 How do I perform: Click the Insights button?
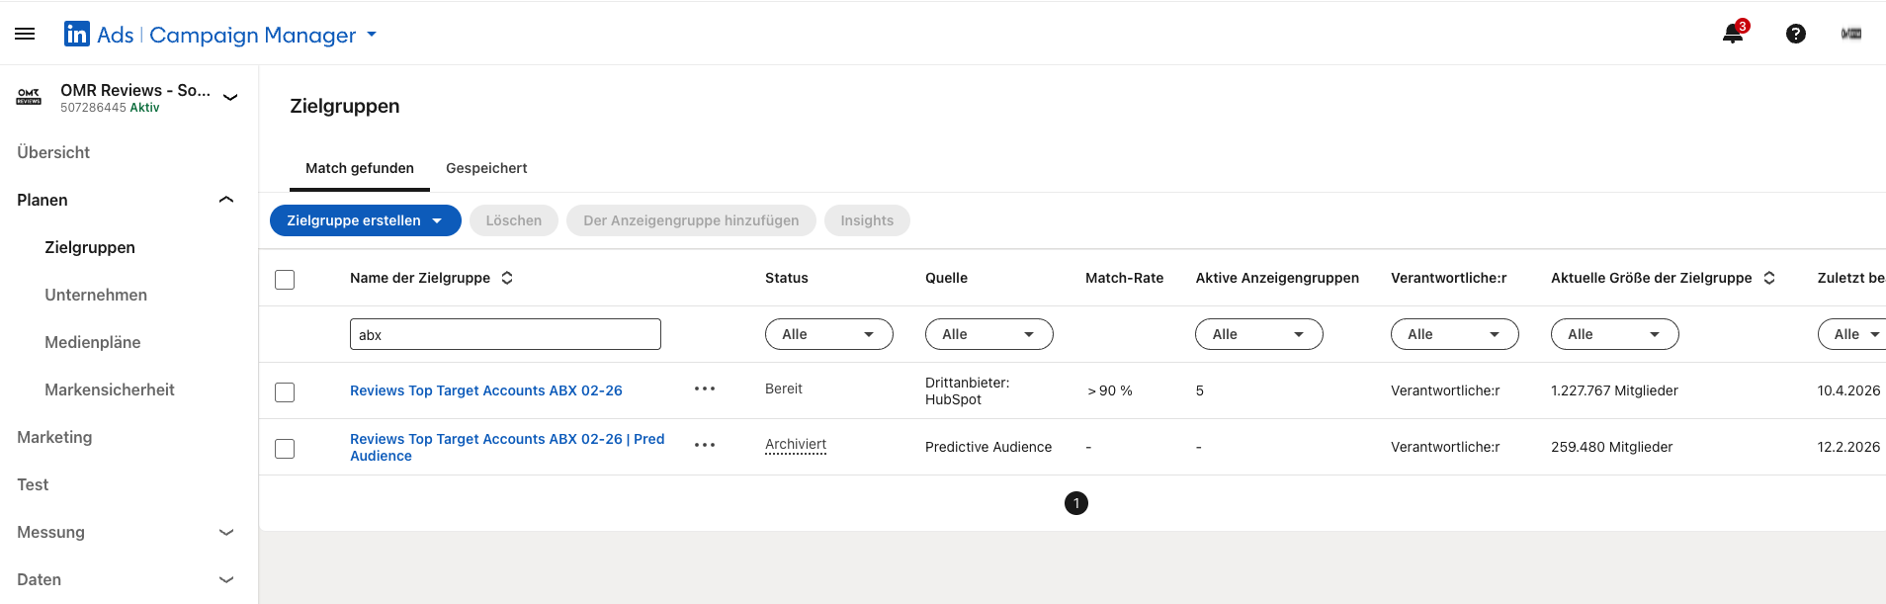(x=867, y=220)
